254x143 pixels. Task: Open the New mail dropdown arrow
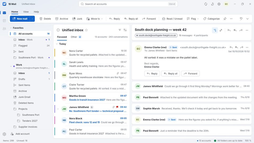tap(32, 19)
